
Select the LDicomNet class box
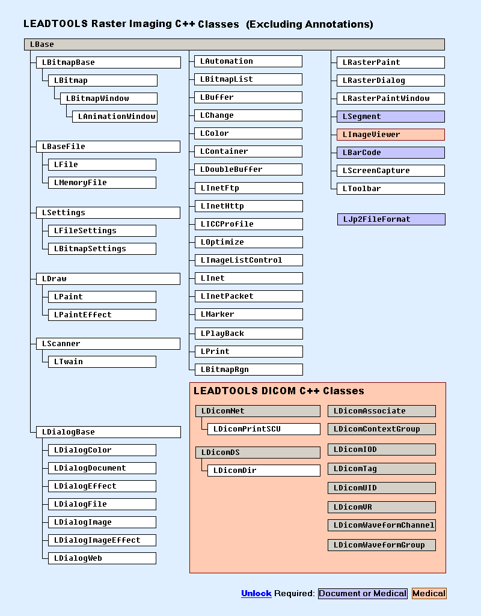258,411
